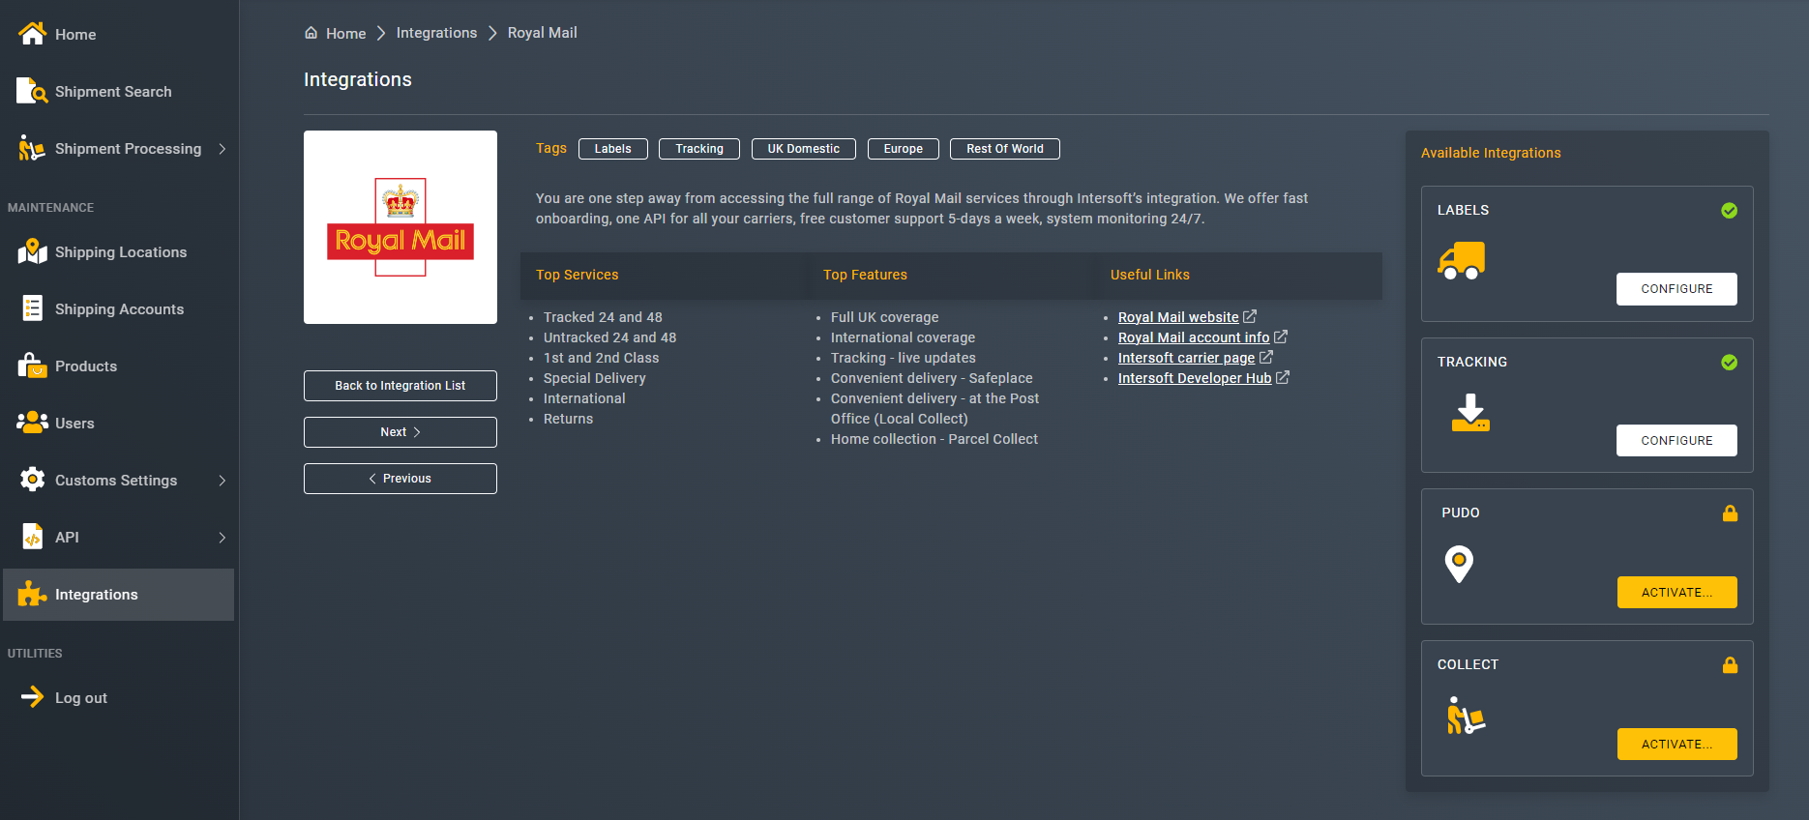Open Shipping Accounts menu item
The image size is (1809, 820).
(x=119, y=309)
